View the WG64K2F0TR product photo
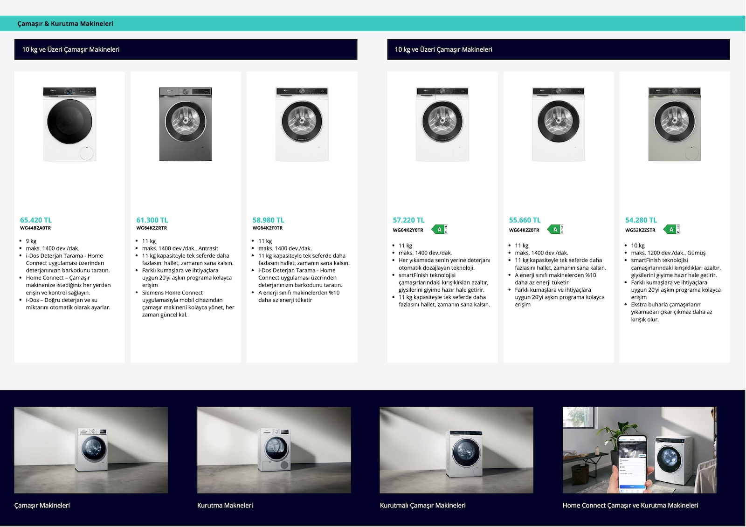Viewport: 746px width, 527px height. 302,124
